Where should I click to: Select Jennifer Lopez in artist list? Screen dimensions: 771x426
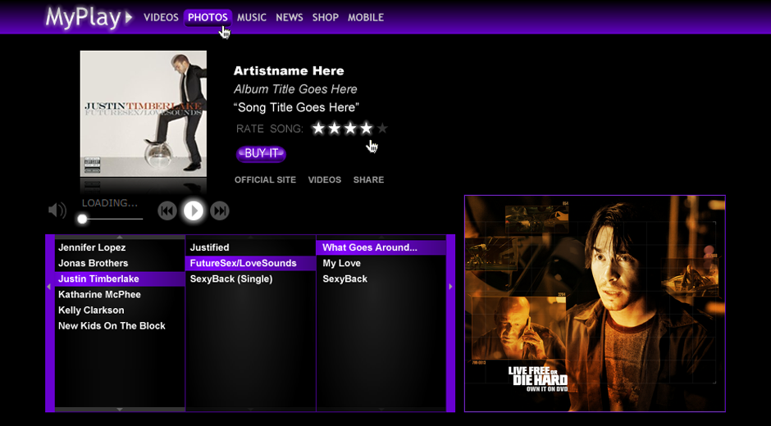[x=120, y=247]
